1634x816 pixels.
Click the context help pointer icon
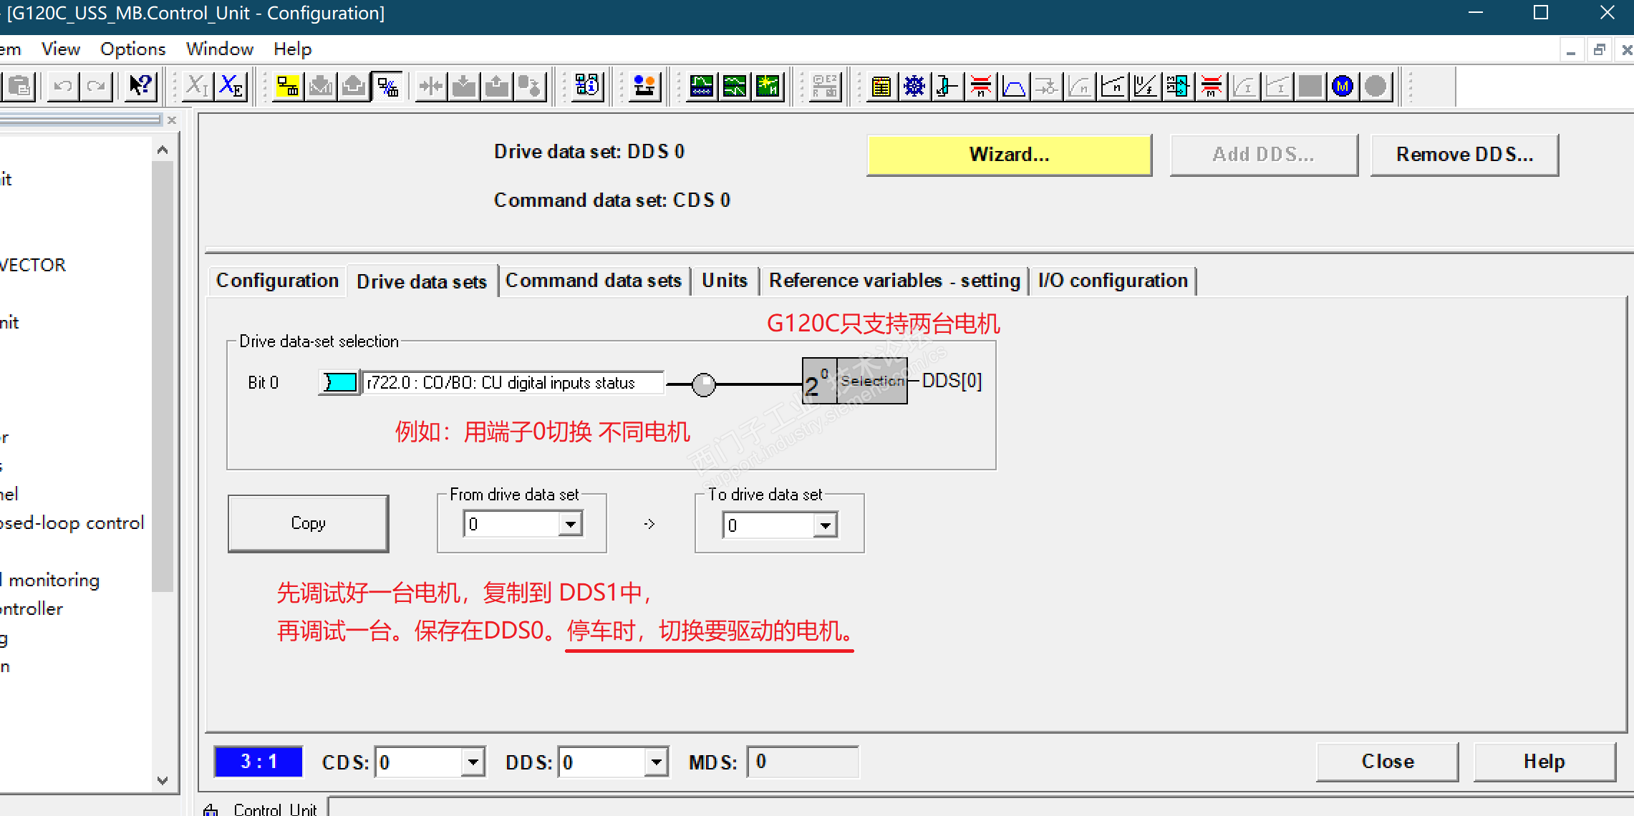pyautogui.click(x=140, y=87)
